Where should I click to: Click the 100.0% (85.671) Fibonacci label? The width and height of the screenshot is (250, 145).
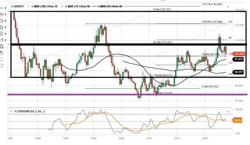tap(163, 75)
